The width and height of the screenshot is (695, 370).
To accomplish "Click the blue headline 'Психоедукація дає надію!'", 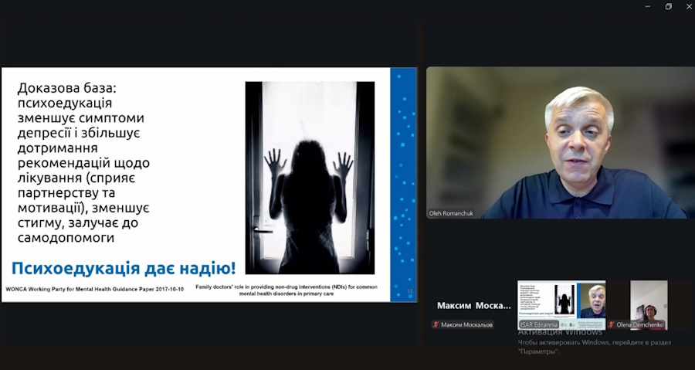I will pyautogui.click(x=124, y=269).
